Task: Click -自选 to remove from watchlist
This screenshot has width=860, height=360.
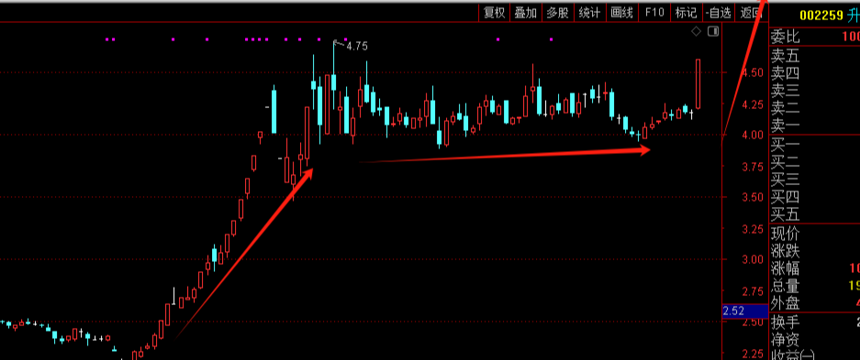Action: pyautogui.click(x=719, y=13)
